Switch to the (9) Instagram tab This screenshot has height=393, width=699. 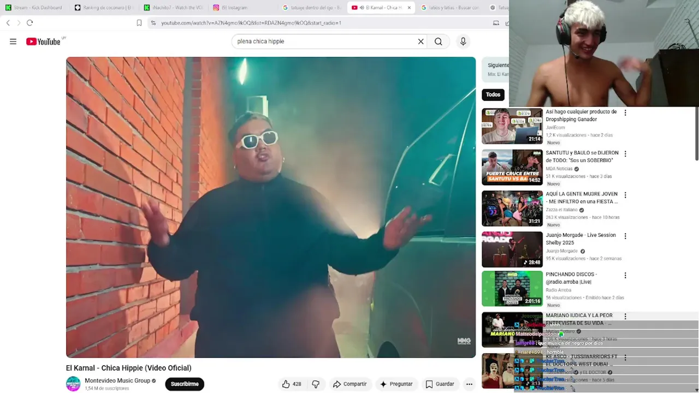(x=242, y=8)
